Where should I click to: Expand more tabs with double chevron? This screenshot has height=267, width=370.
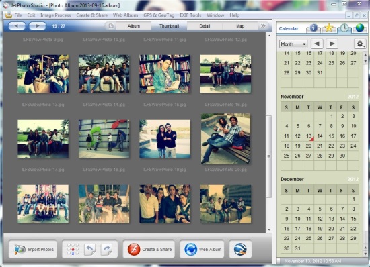[x=263, y=26]
